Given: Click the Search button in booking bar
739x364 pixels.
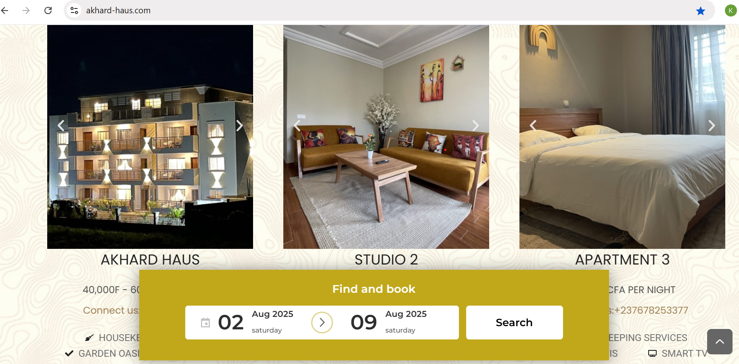Looking at the screenshot, I should 514,323.
